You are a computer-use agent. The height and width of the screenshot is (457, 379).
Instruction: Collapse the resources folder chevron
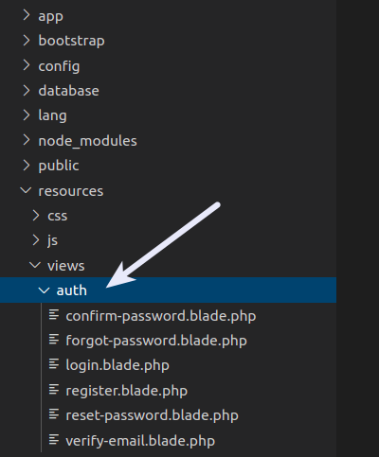point(26,190)
